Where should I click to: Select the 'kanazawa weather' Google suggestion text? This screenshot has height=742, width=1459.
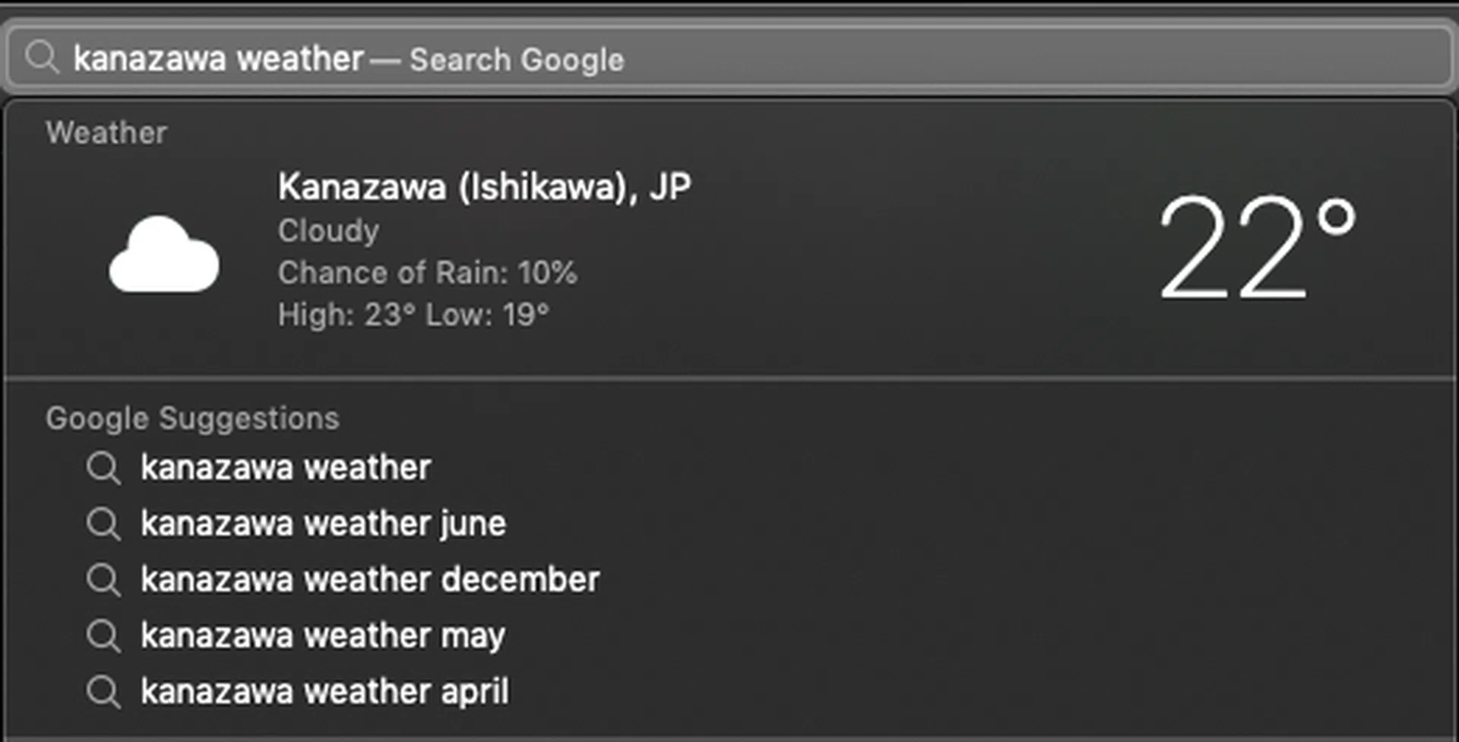pos(286,468)
